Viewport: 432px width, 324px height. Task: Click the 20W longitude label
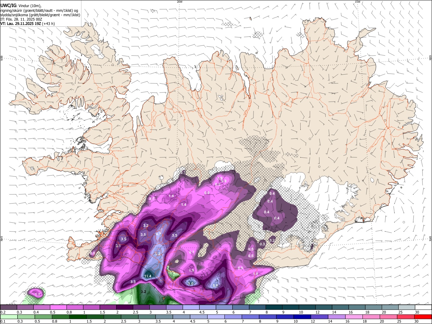[x=180, y=2]
